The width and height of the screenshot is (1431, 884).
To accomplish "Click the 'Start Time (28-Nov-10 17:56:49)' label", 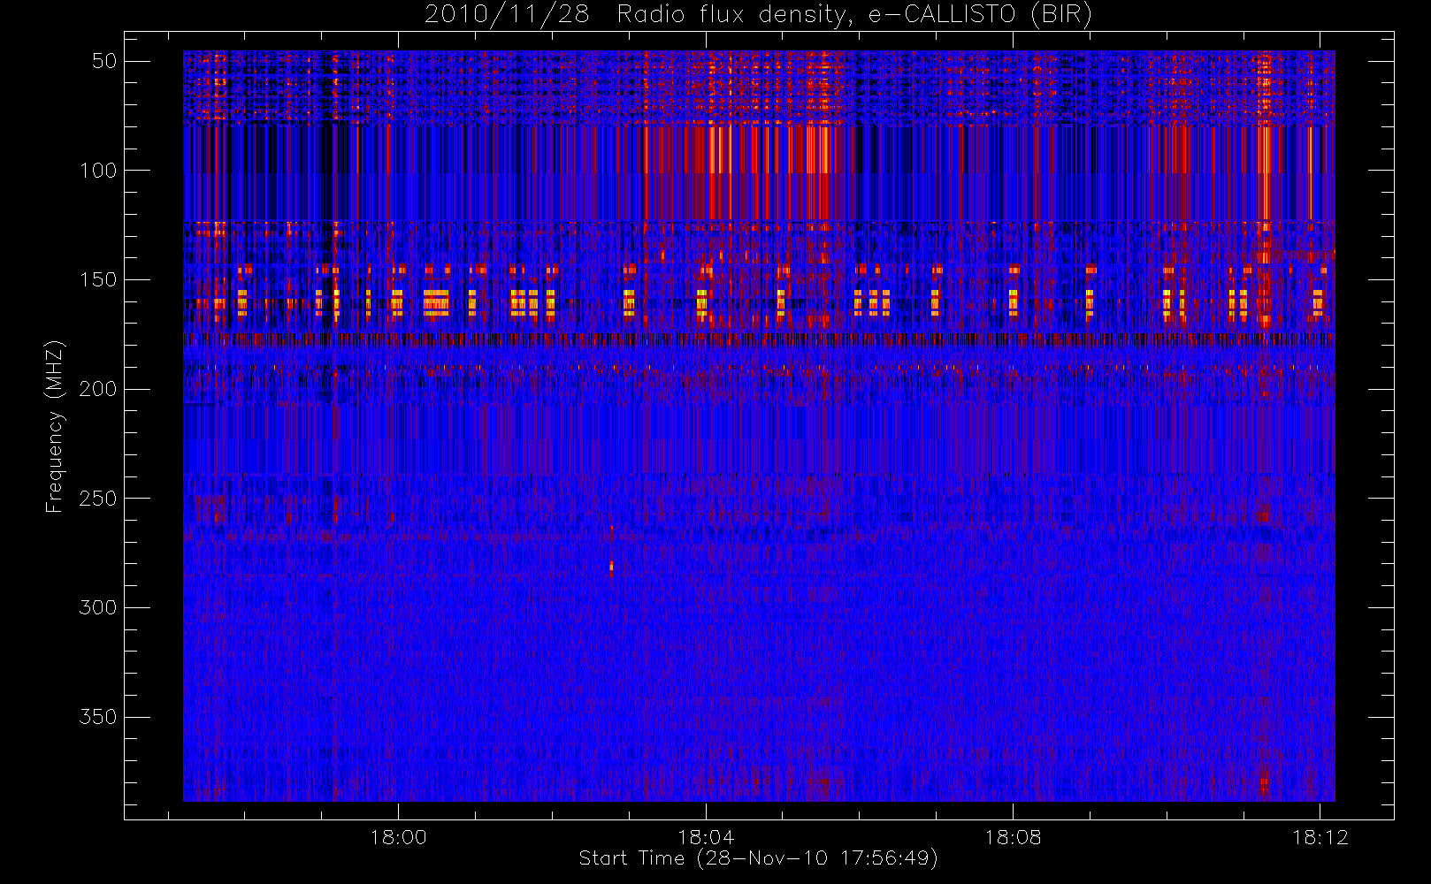I will [758, 858].
